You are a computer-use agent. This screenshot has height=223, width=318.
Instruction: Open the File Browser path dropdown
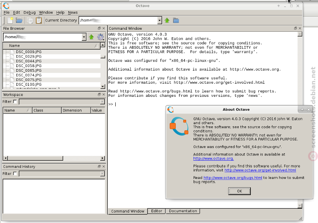(x=84, y=37)
